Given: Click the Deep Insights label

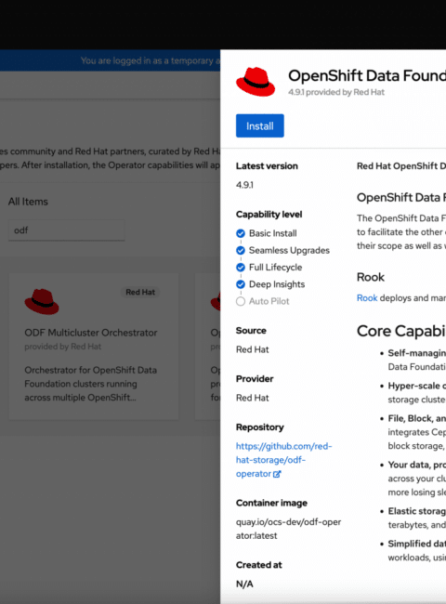Looking at the screenshot, I should point(277,284).
